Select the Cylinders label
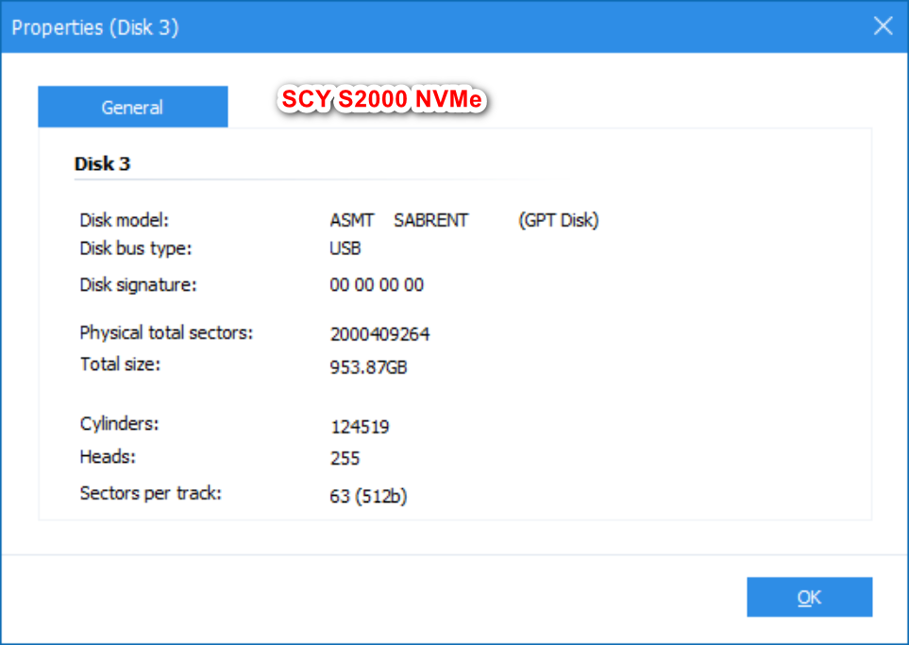Image resolution: width=909 pixels, height=645 pixels. coord(111,423)
